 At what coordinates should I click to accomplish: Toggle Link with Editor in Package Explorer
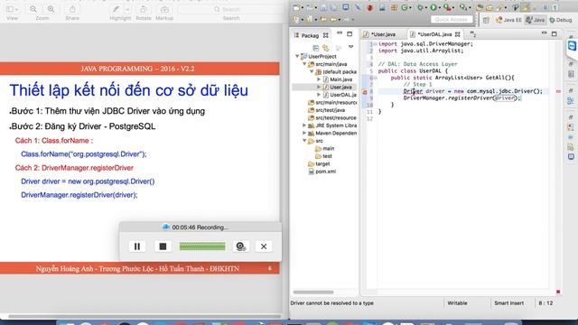click(326, 48)
